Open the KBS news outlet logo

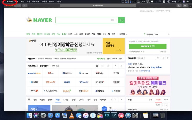point(67,82)
